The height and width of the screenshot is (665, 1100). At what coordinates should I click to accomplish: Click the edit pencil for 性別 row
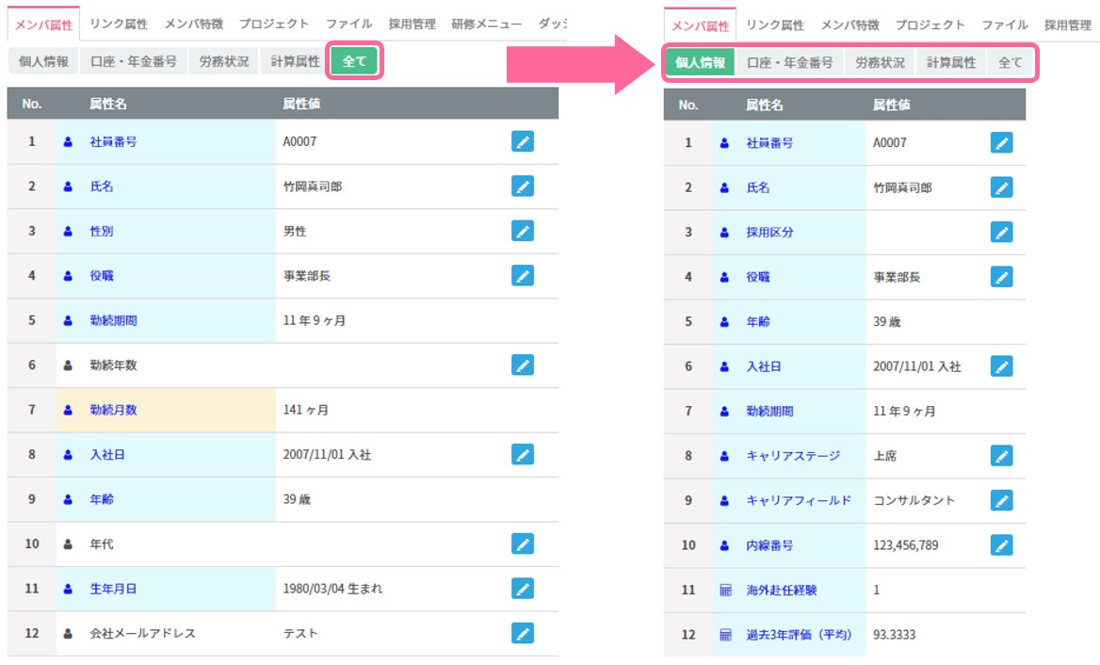523,231
